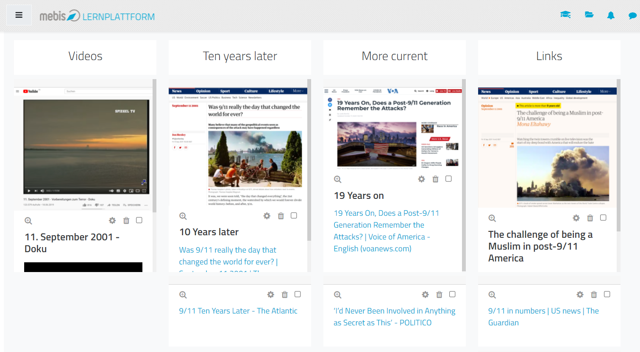This screenshot has height=352, width=640.
Task: Zoom into the POLITICO card
Action: pos(338,294)
